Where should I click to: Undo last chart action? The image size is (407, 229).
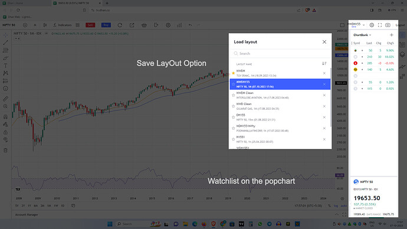coord(191,25)
